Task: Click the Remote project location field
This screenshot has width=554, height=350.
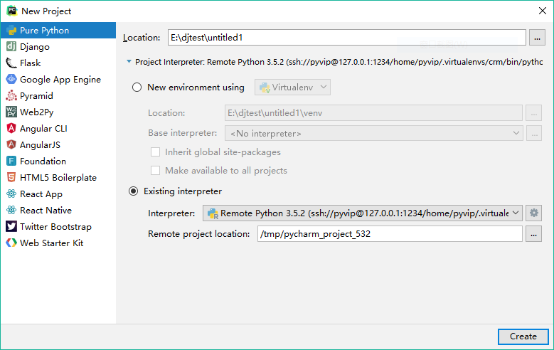Action: click(x=390, y=233)
